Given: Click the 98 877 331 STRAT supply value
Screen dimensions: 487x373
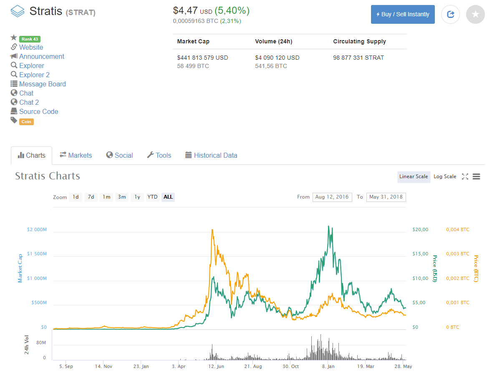Looking at the screenshot, I should tap(358, 58).
